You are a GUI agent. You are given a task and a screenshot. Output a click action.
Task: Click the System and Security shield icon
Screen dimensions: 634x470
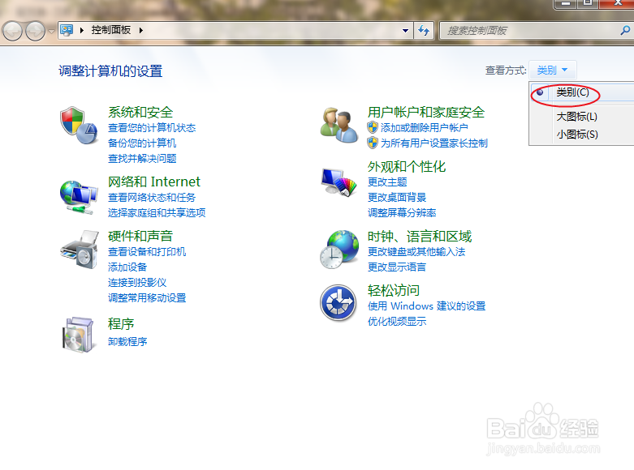coord(79,126)
